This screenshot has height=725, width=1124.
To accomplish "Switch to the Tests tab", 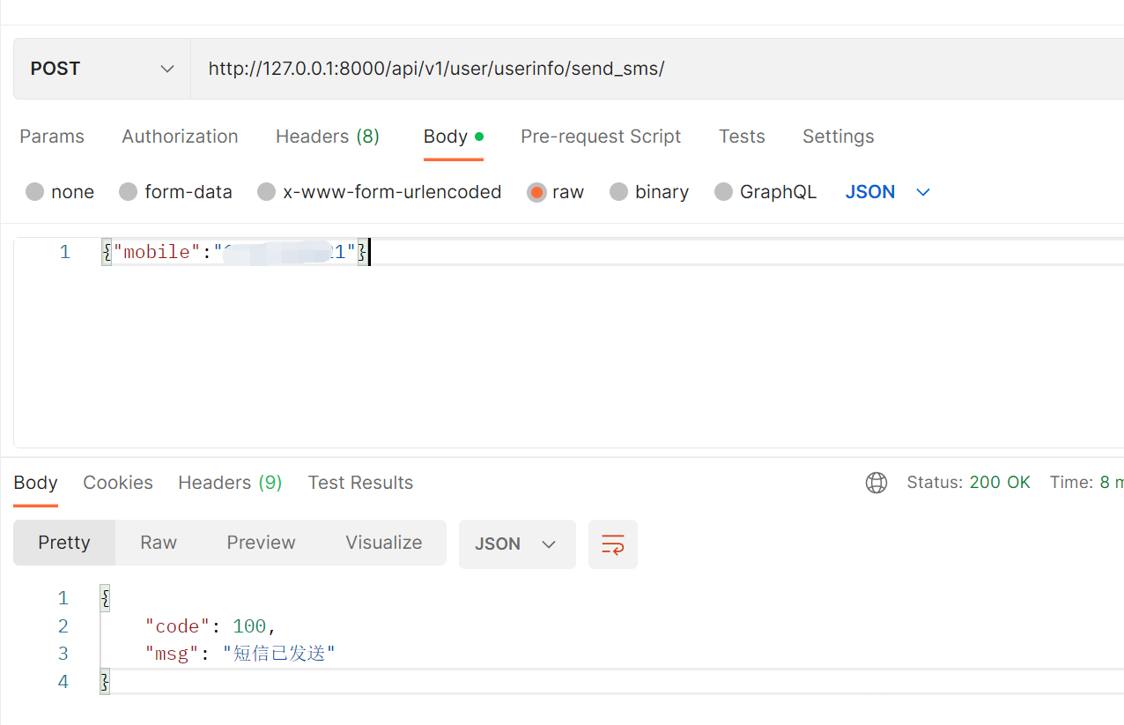I will point(742,137).
